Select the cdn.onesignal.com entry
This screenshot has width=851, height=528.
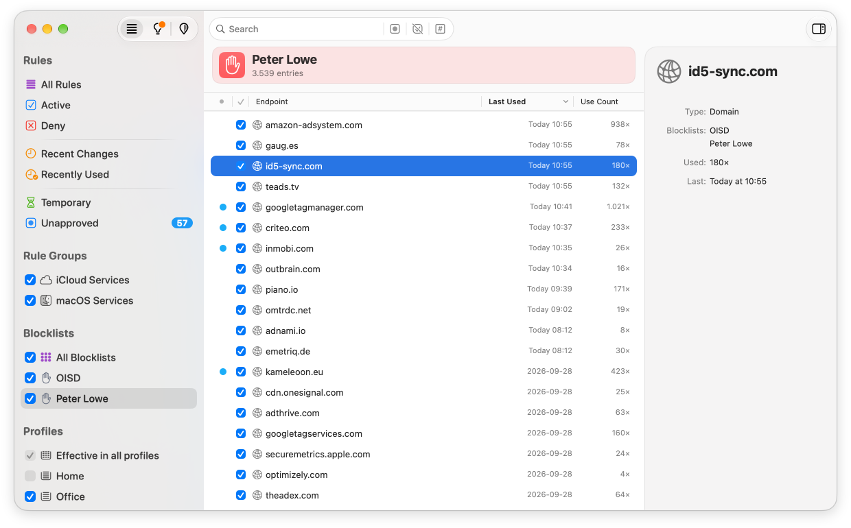pyautogui.click(x=423, y=392)
